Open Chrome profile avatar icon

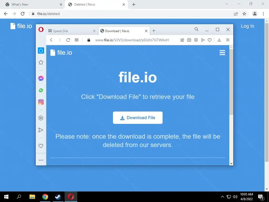[255, 14]
